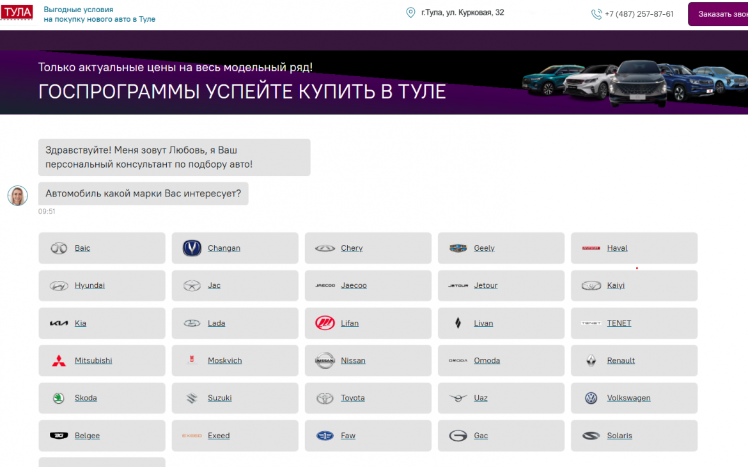Viewport: 748px width, 467px height.
Task: Click the Toyota logo icon
Action: [x=325, y=398]
